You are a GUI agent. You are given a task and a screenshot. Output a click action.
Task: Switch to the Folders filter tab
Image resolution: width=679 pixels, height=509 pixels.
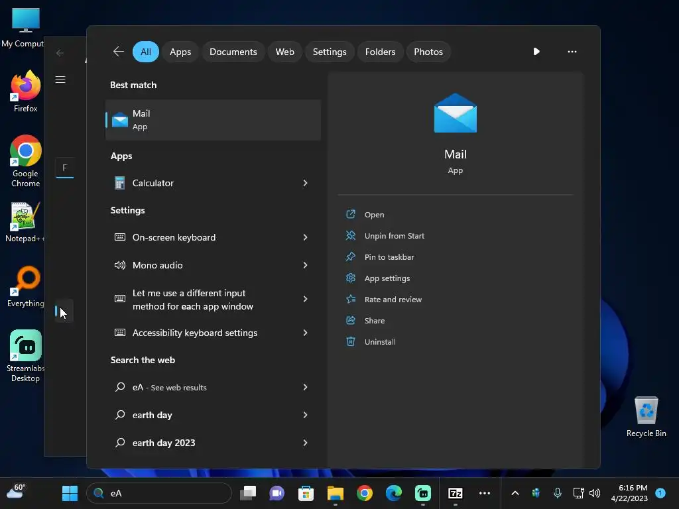pos(380,52)
